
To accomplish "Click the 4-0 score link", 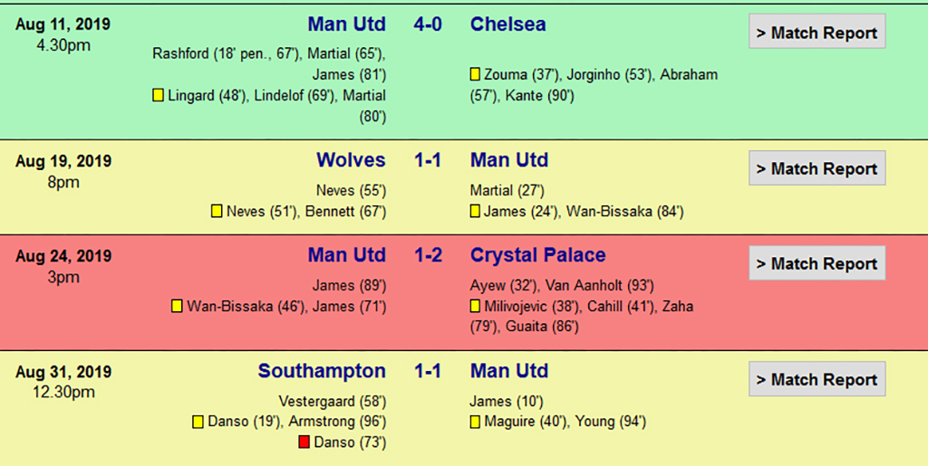I will 428,24.
